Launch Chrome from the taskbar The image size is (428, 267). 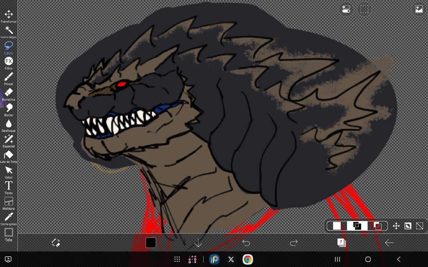(x=248, y=260)
